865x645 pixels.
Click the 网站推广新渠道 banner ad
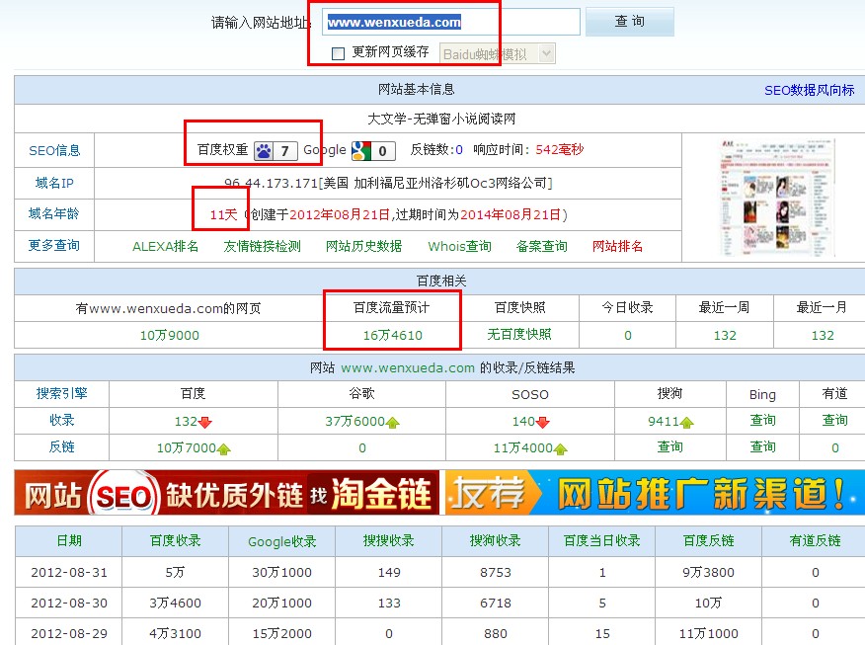[x=655, y=493]
